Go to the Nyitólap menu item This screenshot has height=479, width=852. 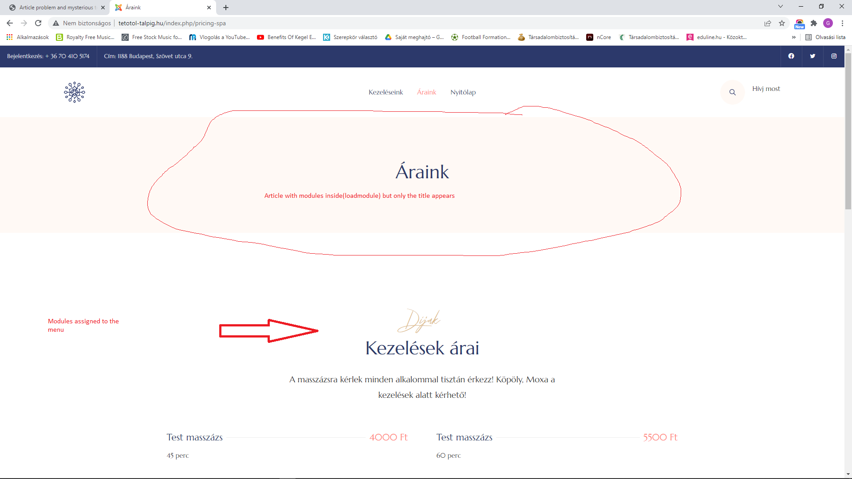tap(463, 92)
